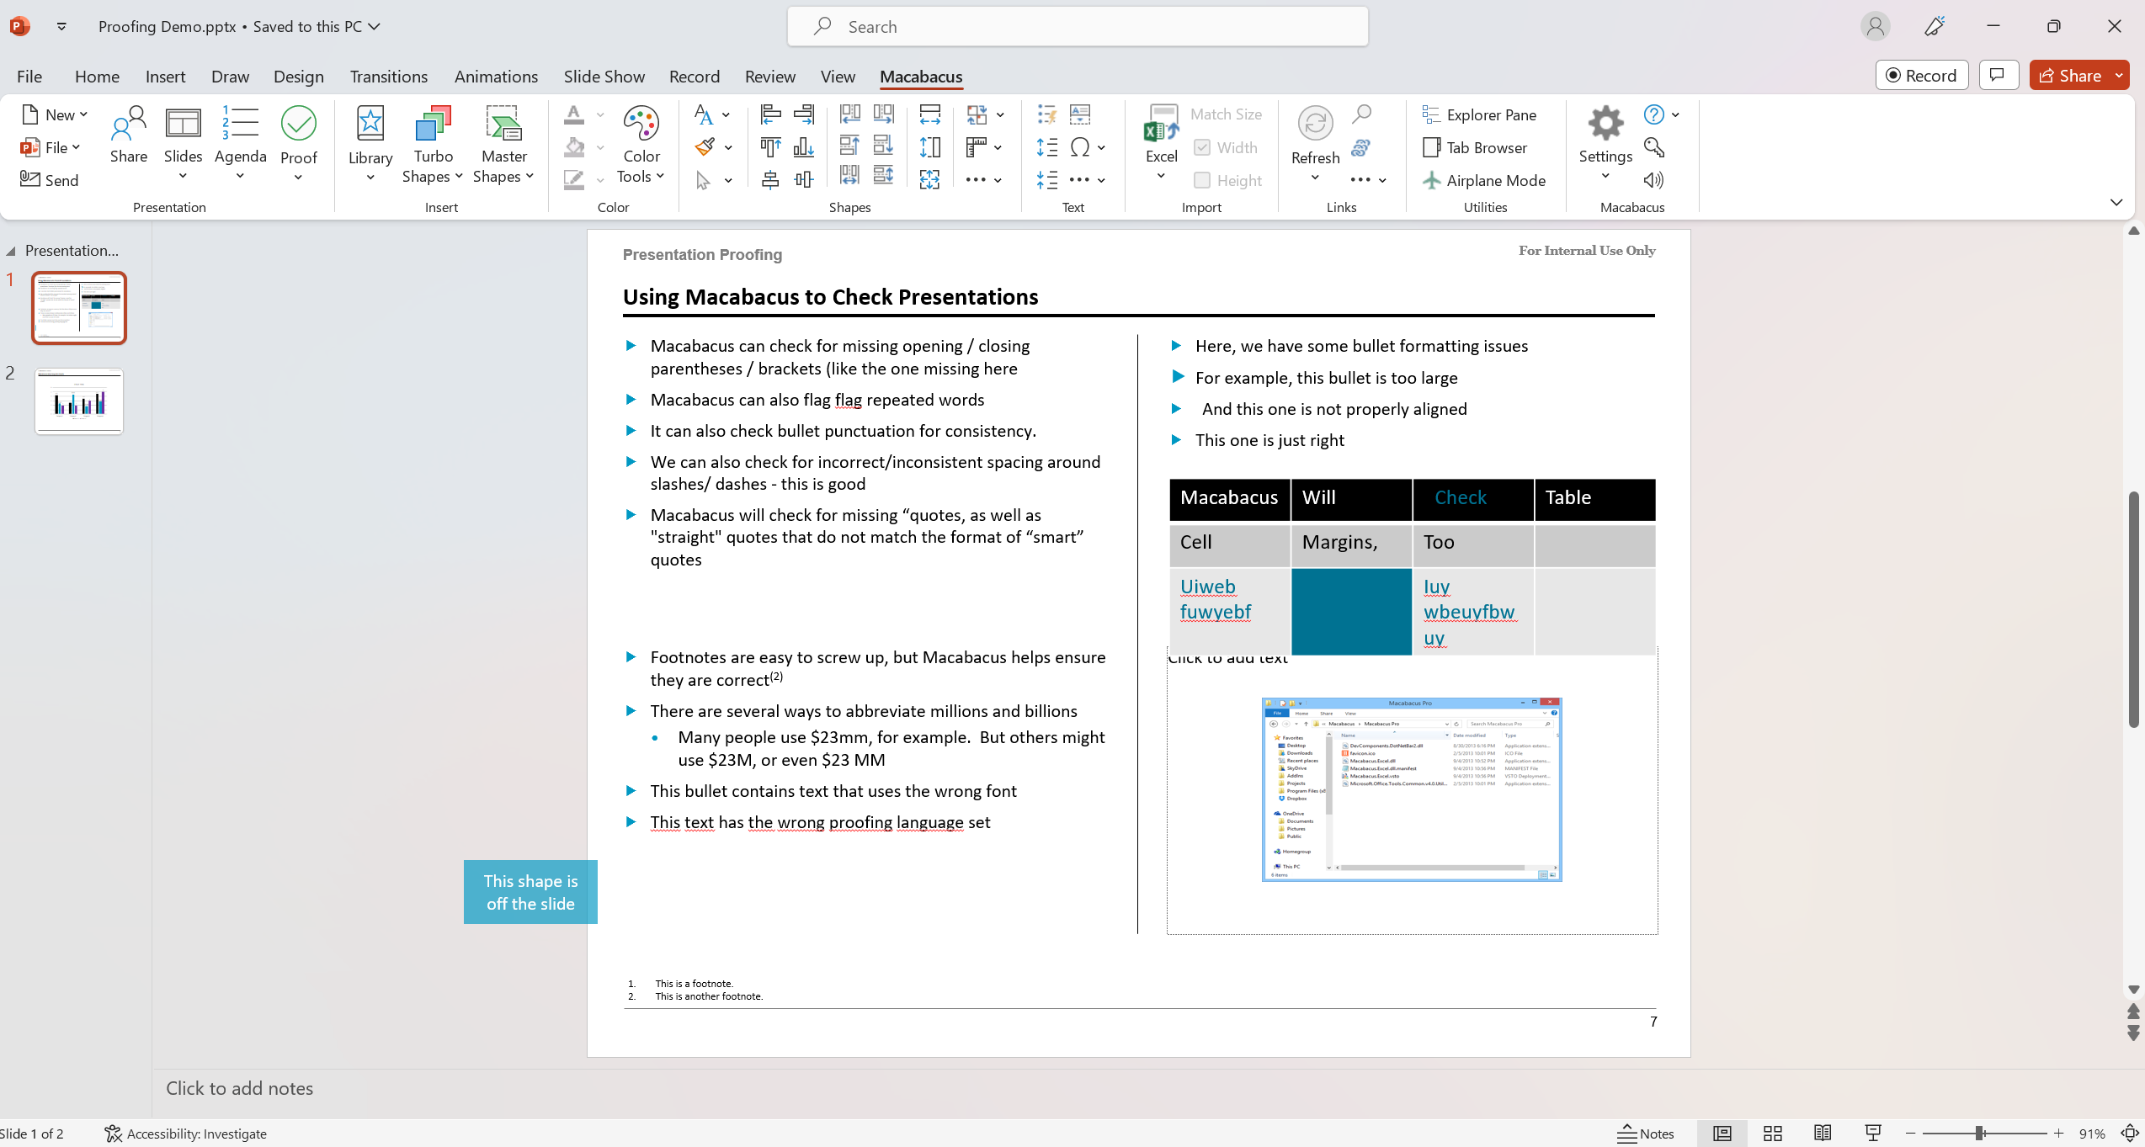The image size is (2145, 1147).
Task: Select slide 2 thumbnail
Action: 79,401
